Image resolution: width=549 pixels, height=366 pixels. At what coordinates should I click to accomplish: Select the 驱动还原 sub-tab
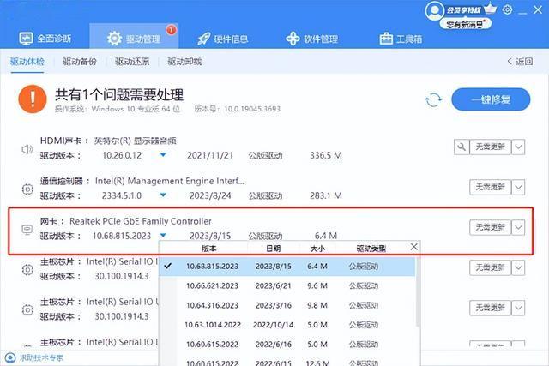click(x=132, y=62)
